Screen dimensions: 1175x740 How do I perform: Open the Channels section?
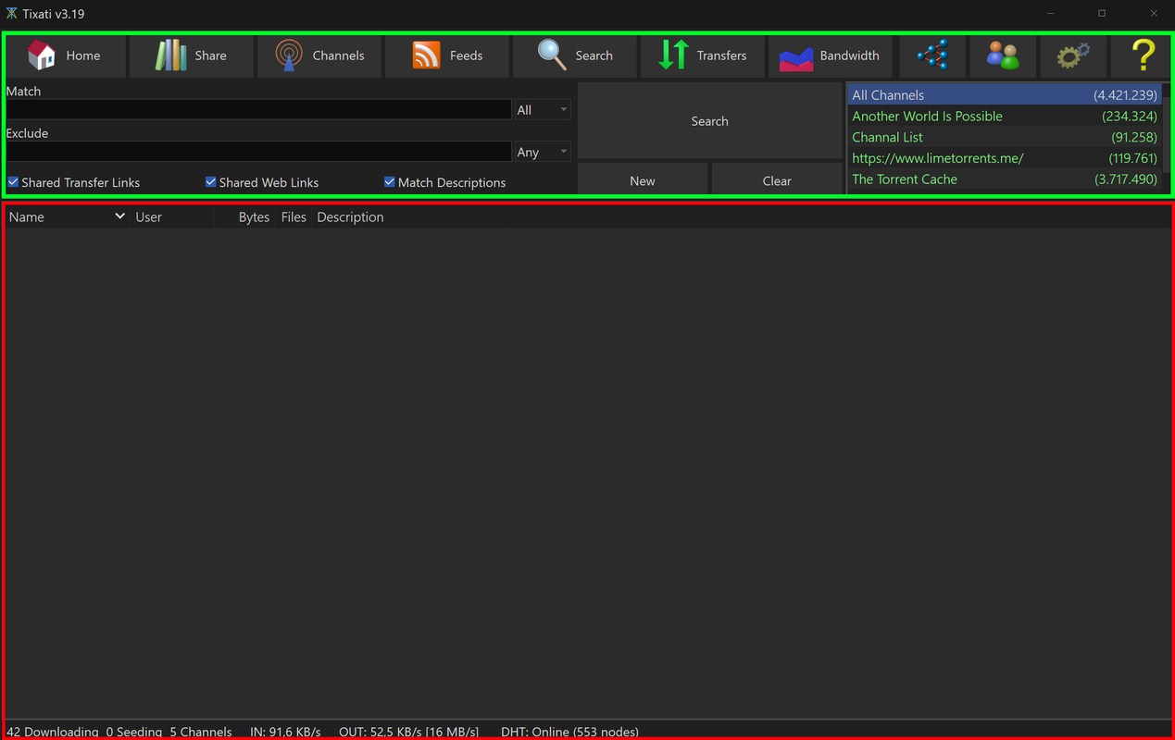(319, 55)
